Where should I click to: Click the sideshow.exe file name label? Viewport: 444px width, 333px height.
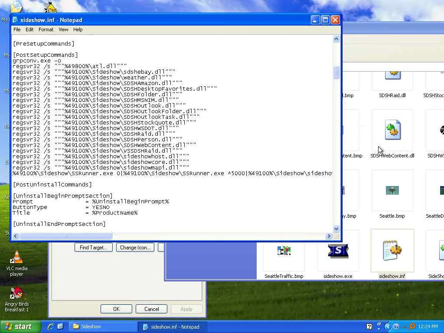click(338, 276)
